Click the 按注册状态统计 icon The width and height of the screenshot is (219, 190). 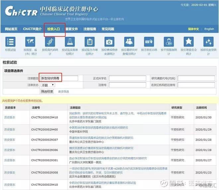[x=149, y=42]
